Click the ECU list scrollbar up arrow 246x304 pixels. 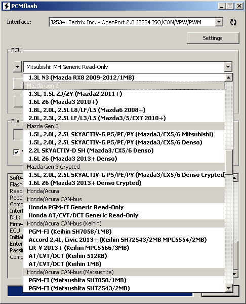[229, 78]
